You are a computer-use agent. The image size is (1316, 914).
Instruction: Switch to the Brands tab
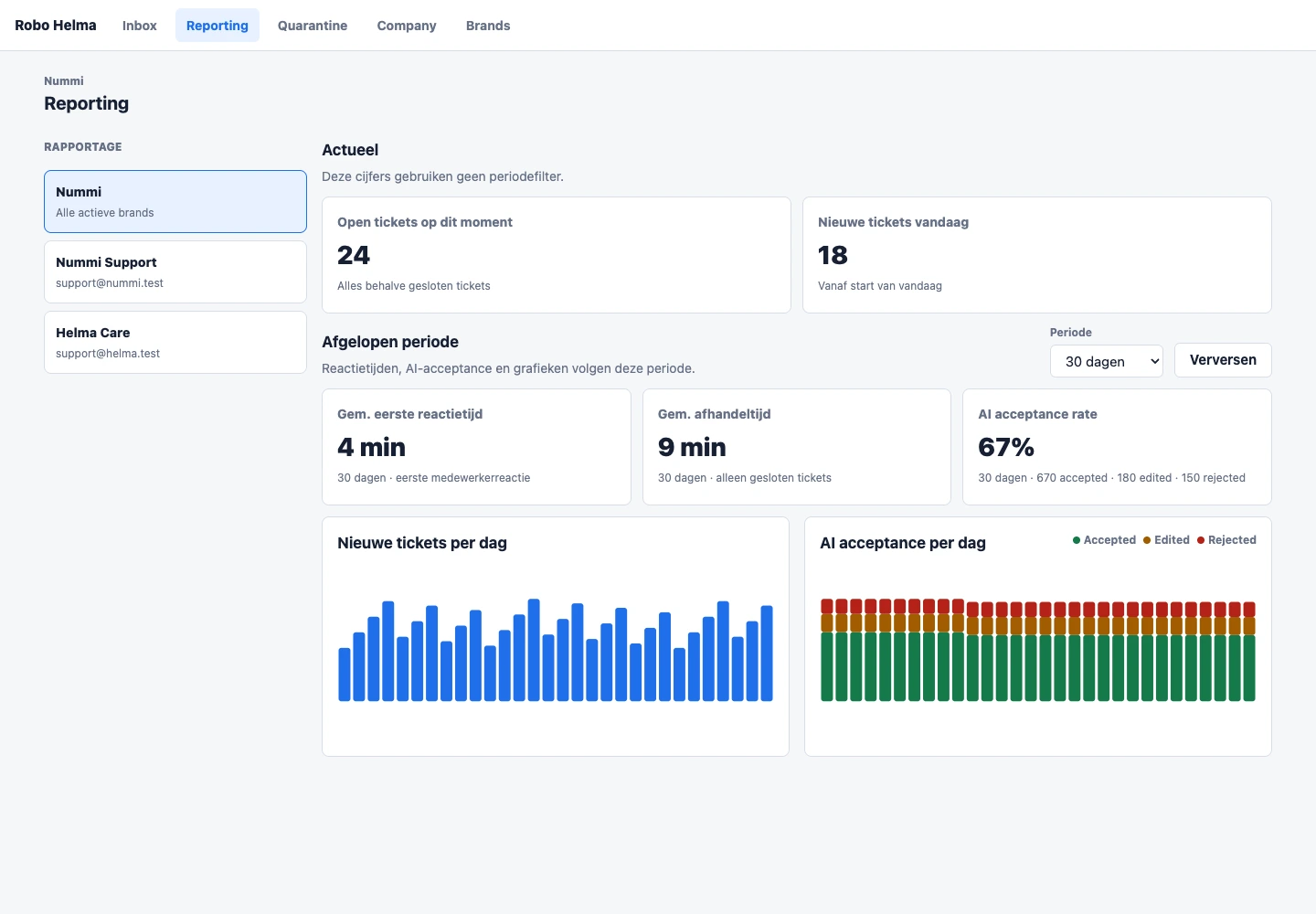[488, 26]
